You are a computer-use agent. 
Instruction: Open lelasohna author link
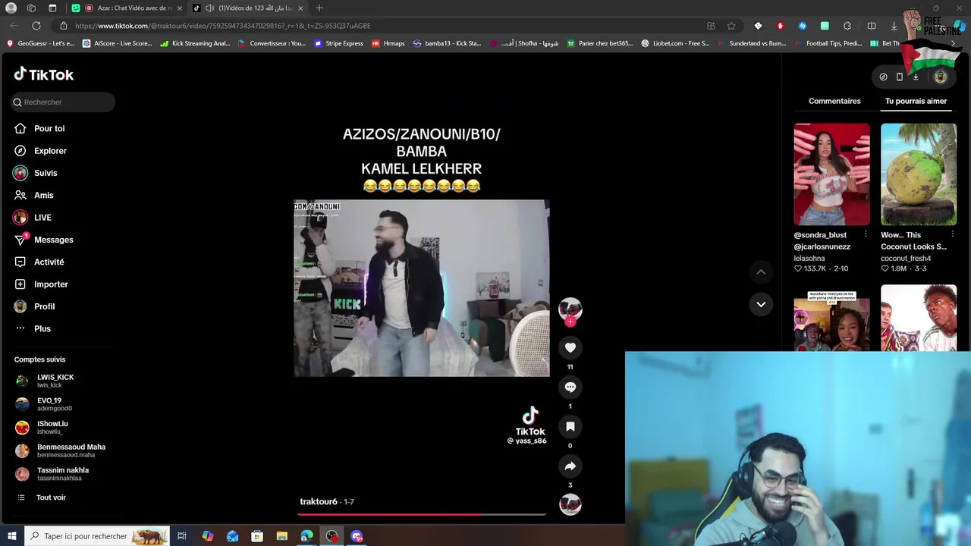coord(809,259)
